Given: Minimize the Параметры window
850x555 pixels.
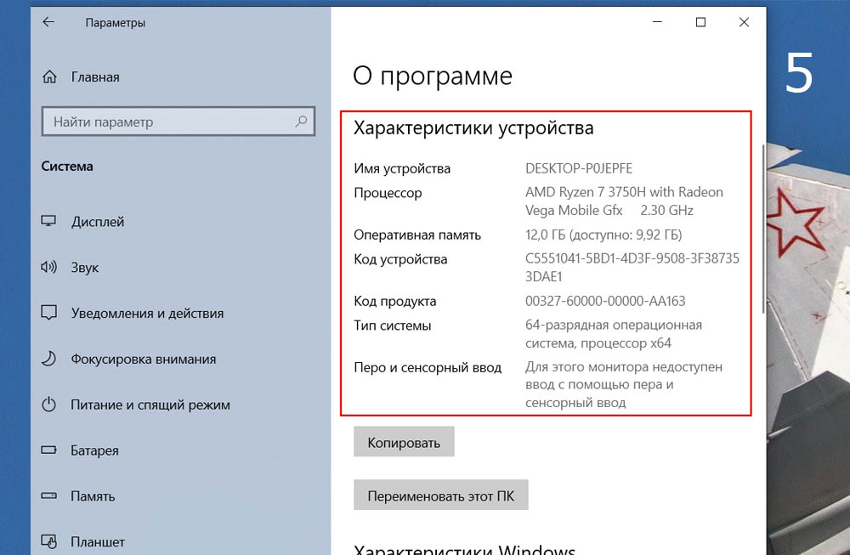Looking at the screenshot, I should pyautogui.click(x=657, y=22).
